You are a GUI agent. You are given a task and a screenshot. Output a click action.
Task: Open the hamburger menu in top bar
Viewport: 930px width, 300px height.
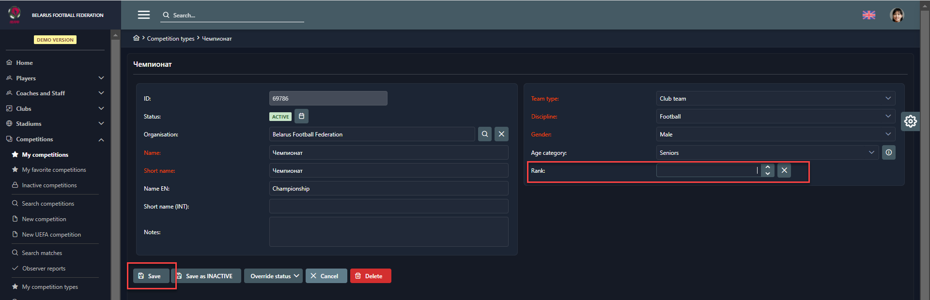click(144, 15)
